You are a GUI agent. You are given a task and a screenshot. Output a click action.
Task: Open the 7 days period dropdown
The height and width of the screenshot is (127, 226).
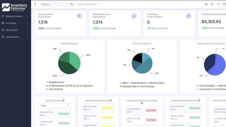pyautogui.click(x=55, y=105)
